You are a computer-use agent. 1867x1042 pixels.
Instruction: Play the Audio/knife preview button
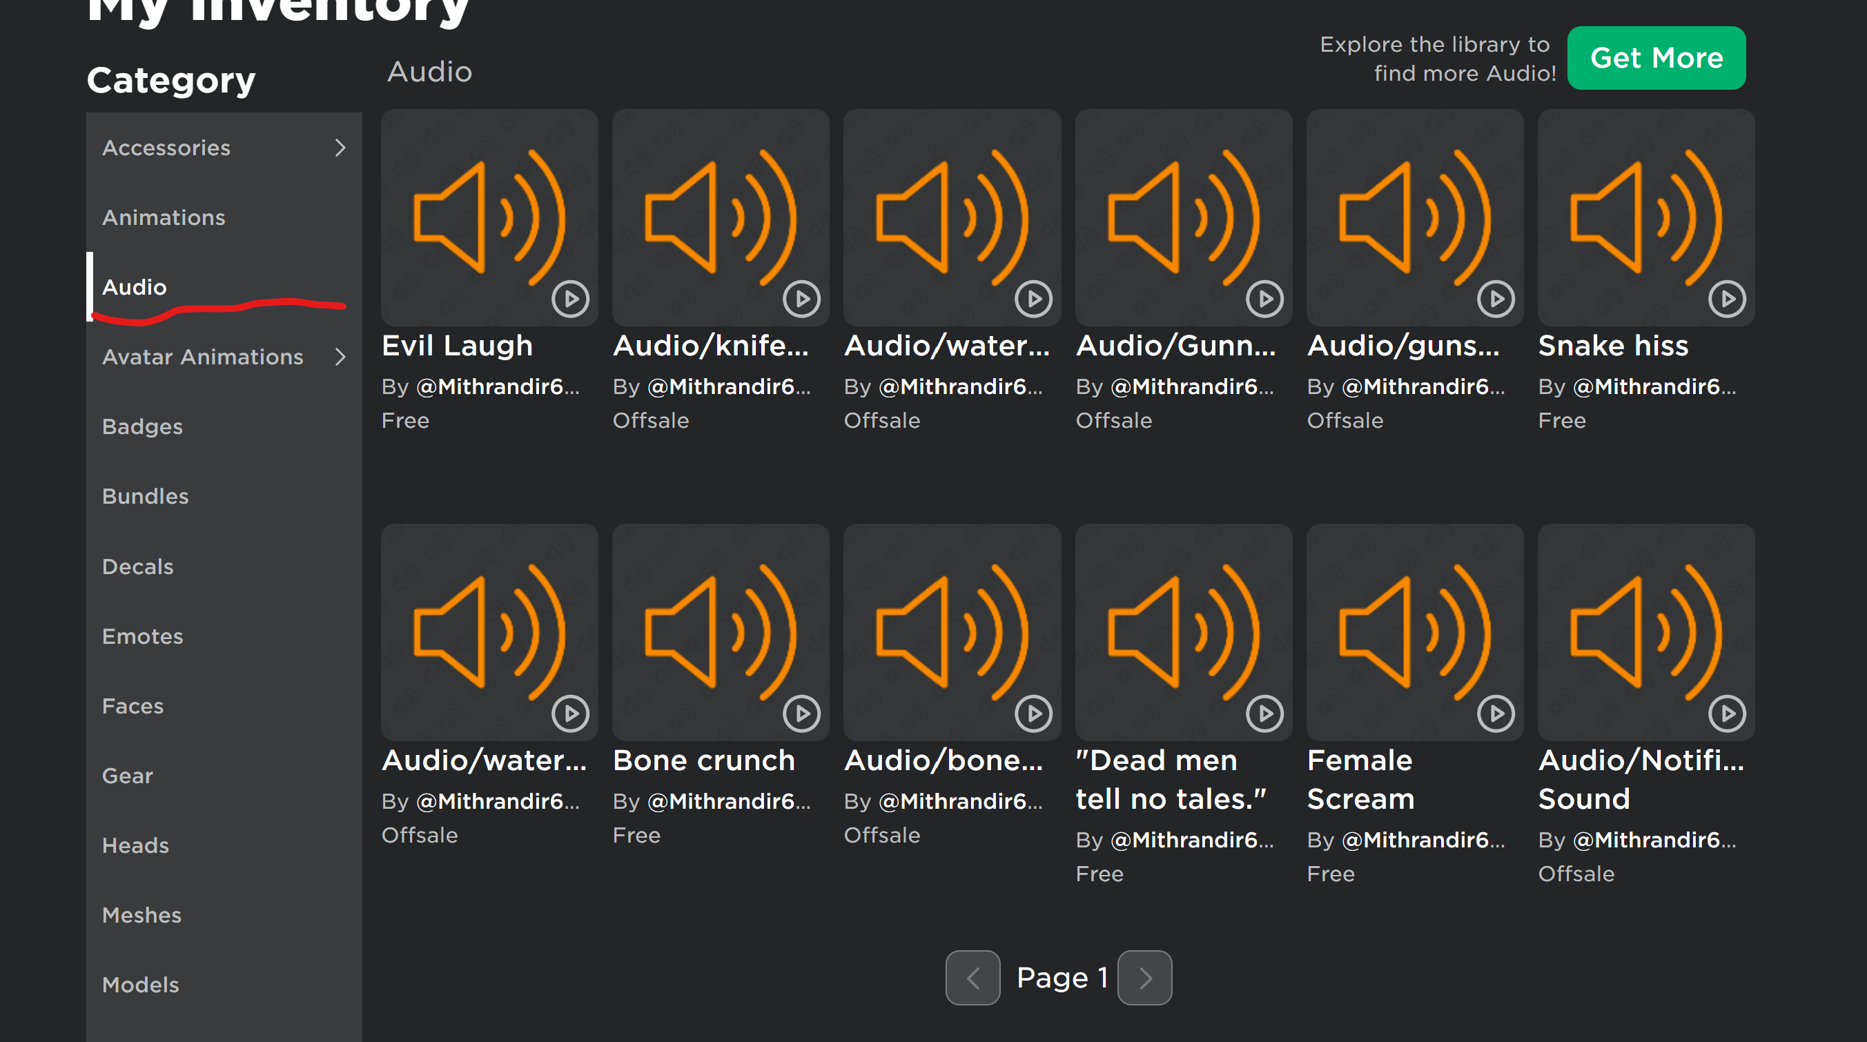click(x=801, y=299)
